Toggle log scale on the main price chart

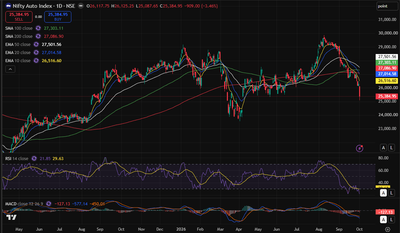pyautogui.click(x=392, y=148)
